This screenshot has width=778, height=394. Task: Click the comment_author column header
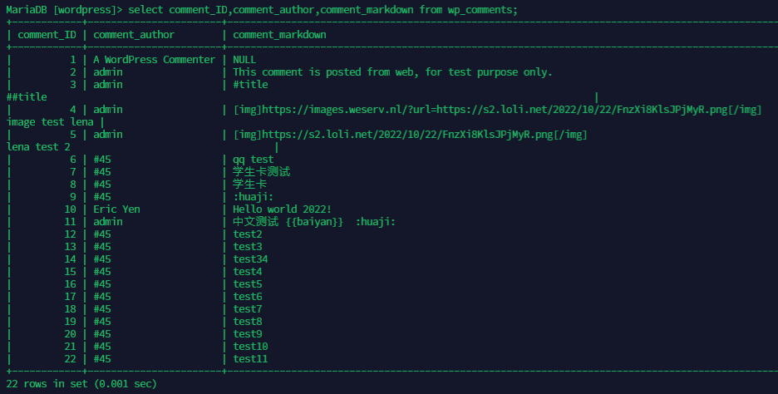134,35
